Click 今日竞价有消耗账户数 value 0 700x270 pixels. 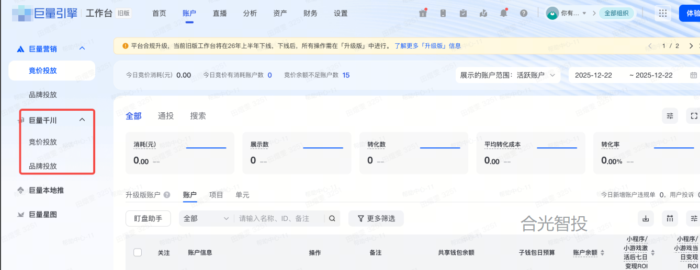pos(270,75)
